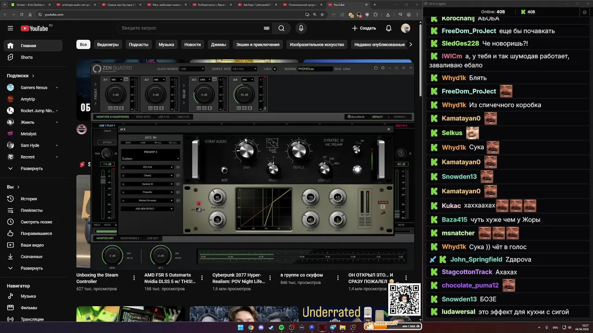
Task: Open the Add New Effect dropdown
Action: point(147,209)
